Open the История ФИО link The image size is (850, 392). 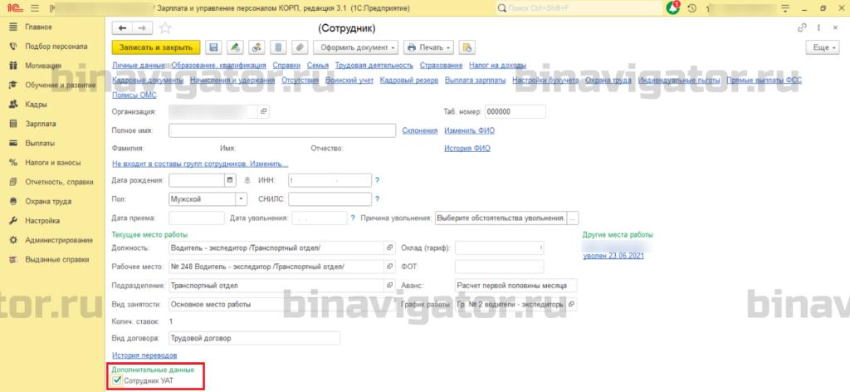click(x=467, y=148)
